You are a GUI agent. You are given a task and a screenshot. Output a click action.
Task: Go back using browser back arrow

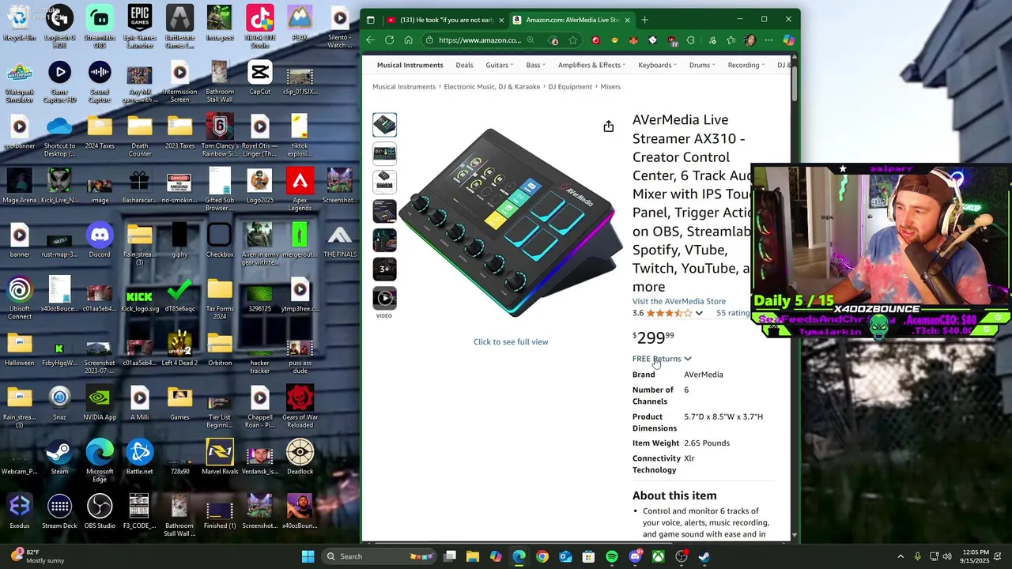pyautogui.click(x=370, y=40)
